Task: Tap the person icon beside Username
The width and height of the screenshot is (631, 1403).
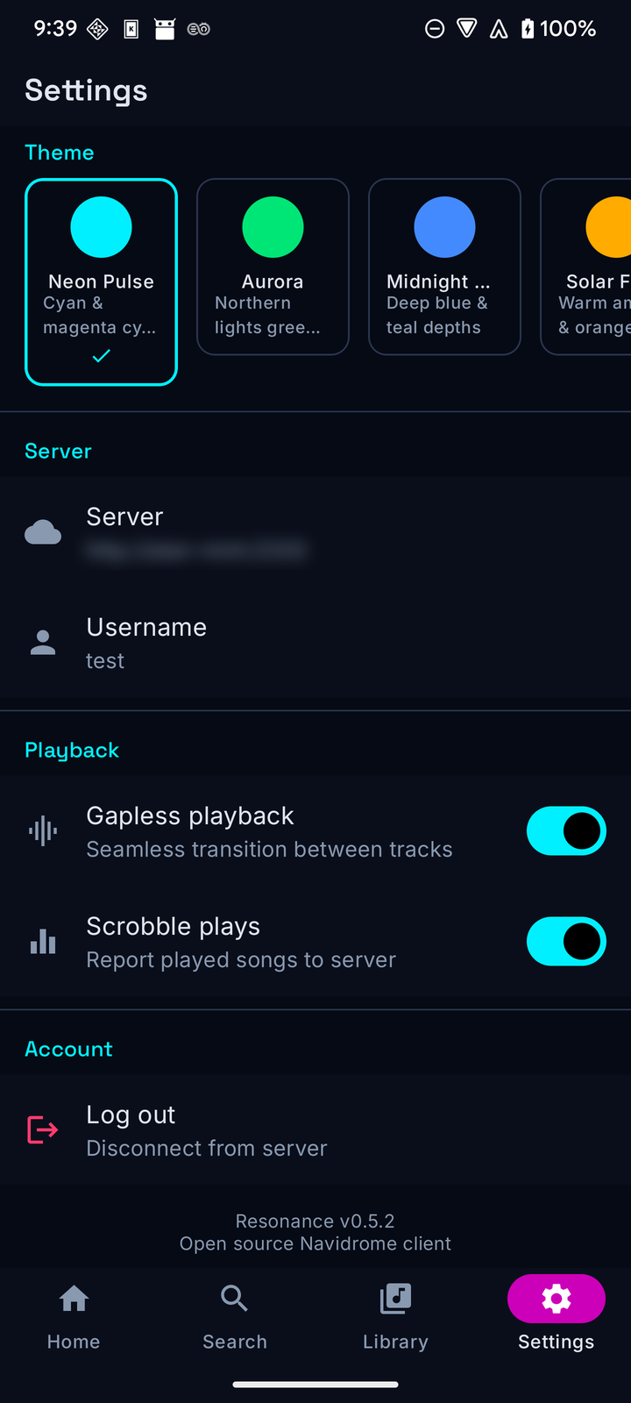Action: [43, 643]
